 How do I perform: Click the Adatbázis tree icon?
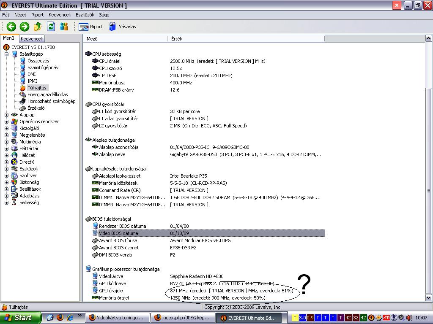point(14,196)
